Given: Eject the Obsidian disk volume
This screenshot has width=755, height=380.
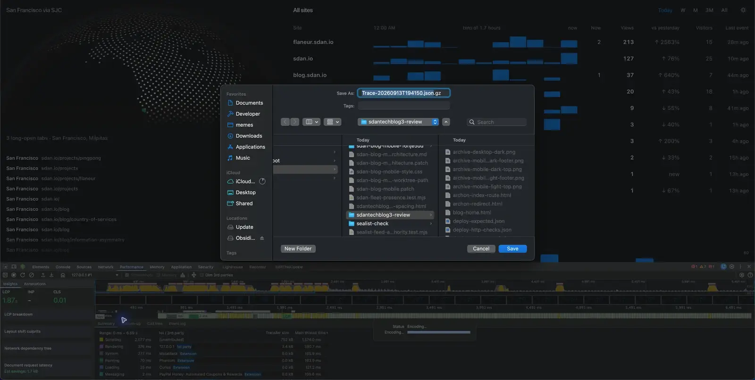Looking at the screenshot, I should [x=262, y=238].
